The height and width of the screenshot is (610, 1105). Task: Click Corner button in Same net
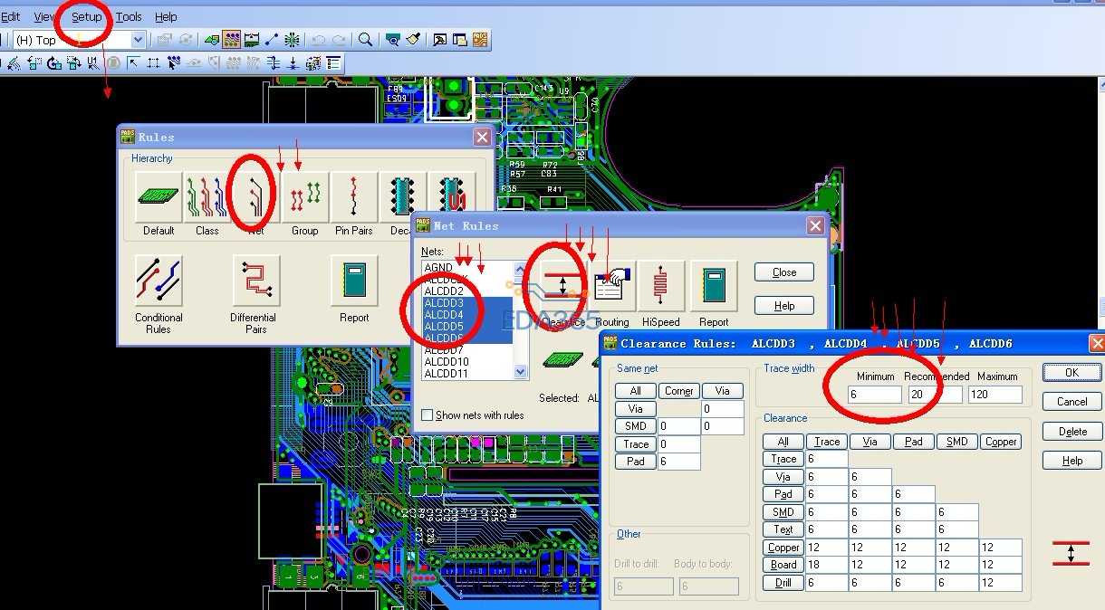tap(678, 391)
